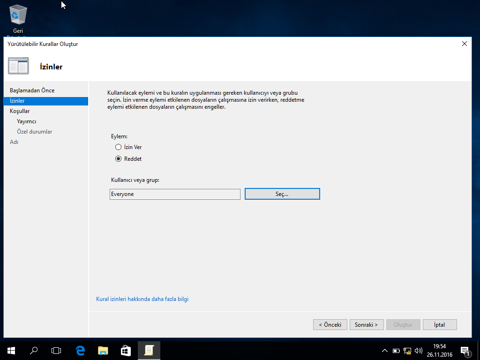Open File Explorer from the taskbar

pos(103,350)
